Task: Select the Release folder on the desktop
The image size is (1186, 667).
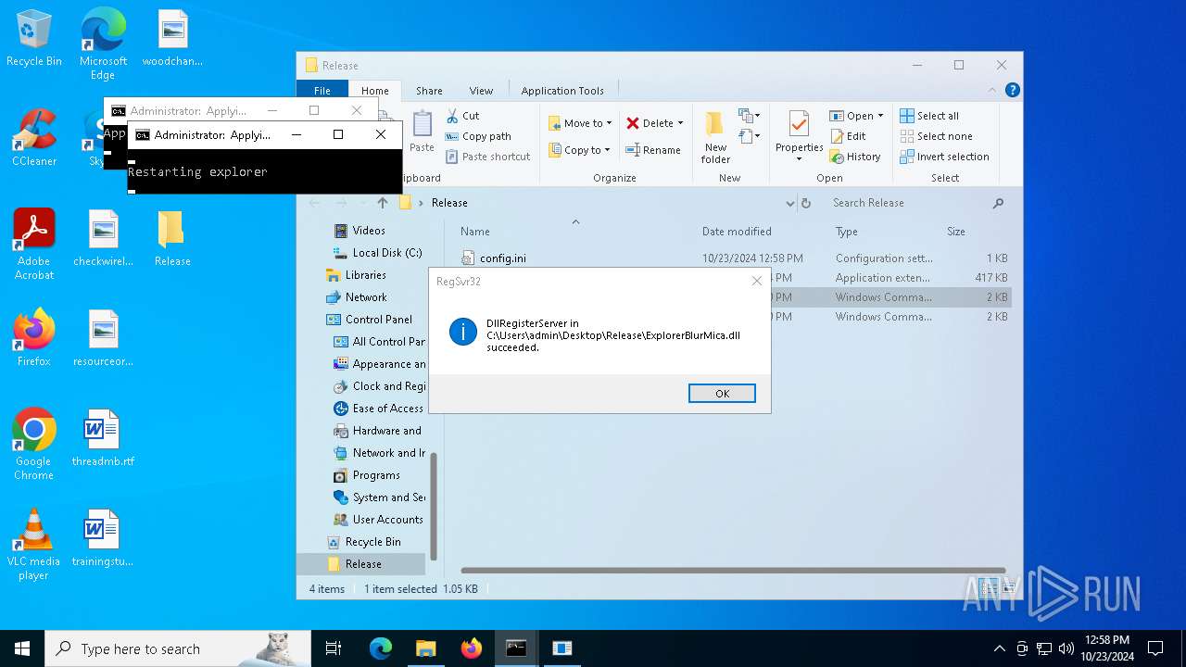Action: coord(172,237)
